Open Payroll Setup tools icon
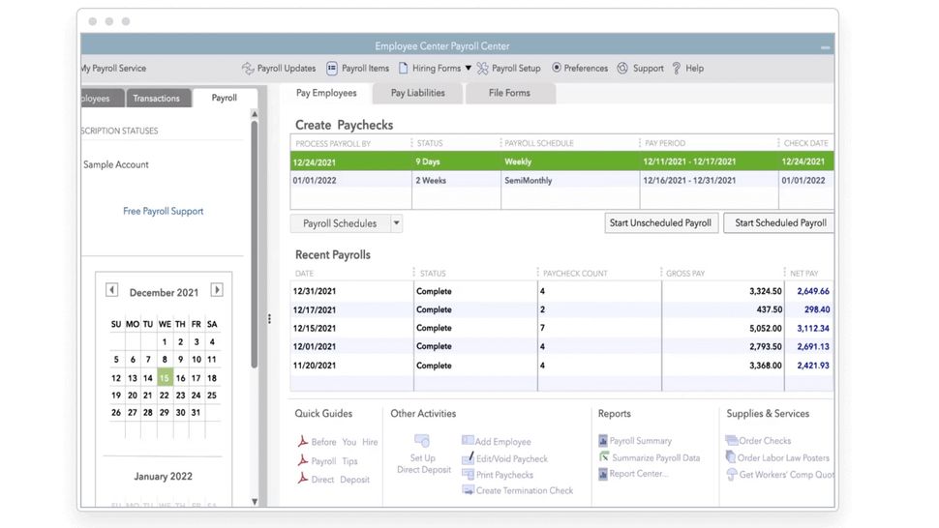Image resolution: width=939 pixels, height=528 pixels. (x=483, y=68)
